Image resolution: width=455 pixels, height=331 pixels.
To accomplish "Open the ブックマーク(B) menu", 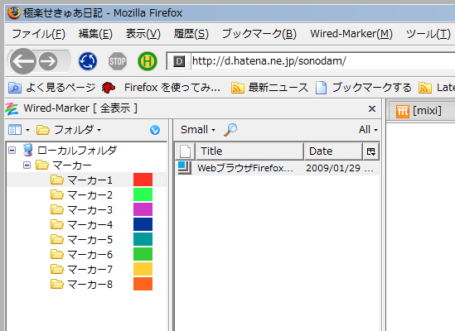I will 259,34.
